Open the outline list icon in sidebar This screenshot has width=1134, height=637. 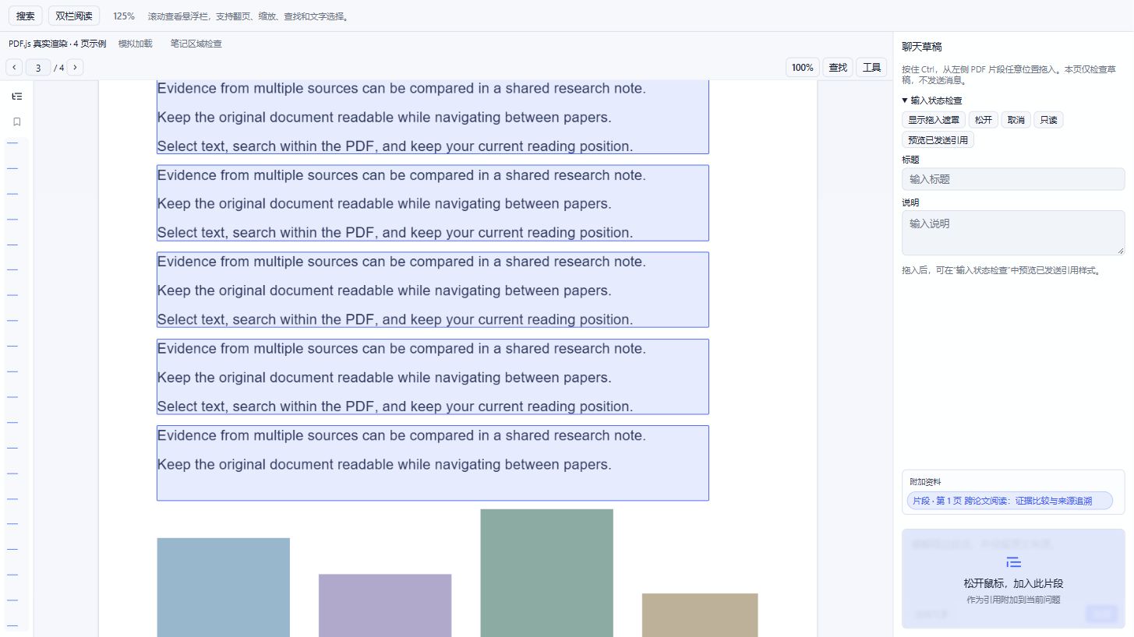click(x=17, y=97)
